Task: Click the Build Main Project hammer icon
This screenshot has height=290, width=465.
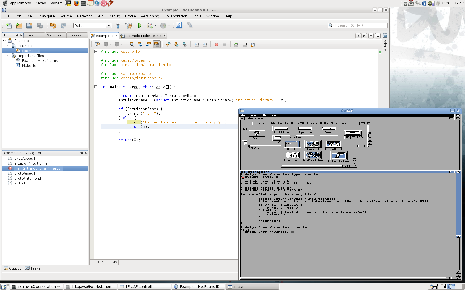Action: pos(118,25)
